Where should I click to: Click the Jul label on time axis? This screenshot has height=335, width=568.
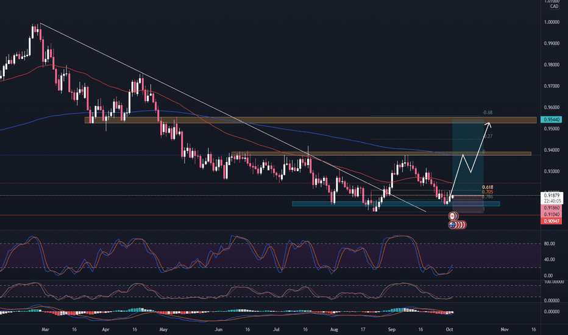coord(277,330)
